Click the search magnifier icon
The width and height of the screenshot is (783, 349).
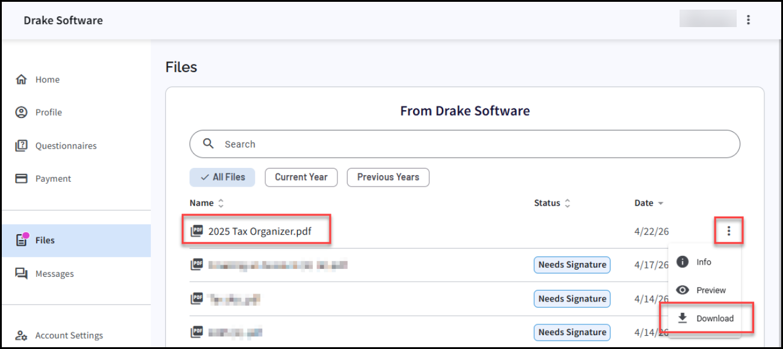(x=209, y=144)
